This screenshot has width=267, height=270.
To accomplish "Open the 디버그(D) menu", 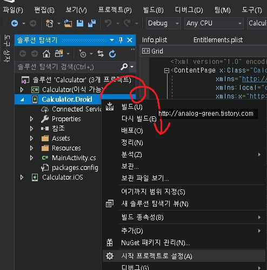I will [189, 10].
